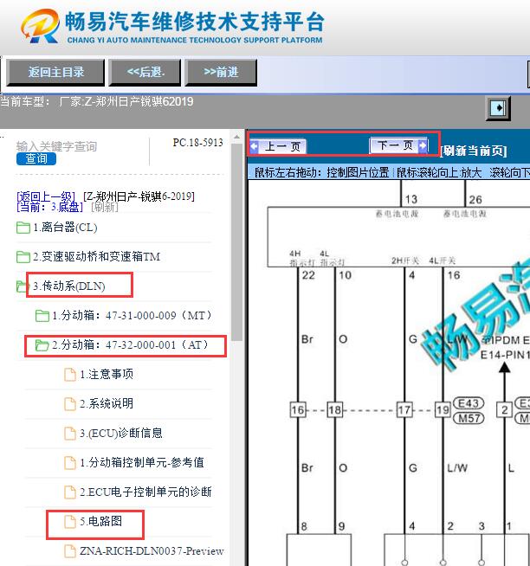Click page icon beside 5.电路图
This screenshot has width=530, height=566.
point(70,522)
